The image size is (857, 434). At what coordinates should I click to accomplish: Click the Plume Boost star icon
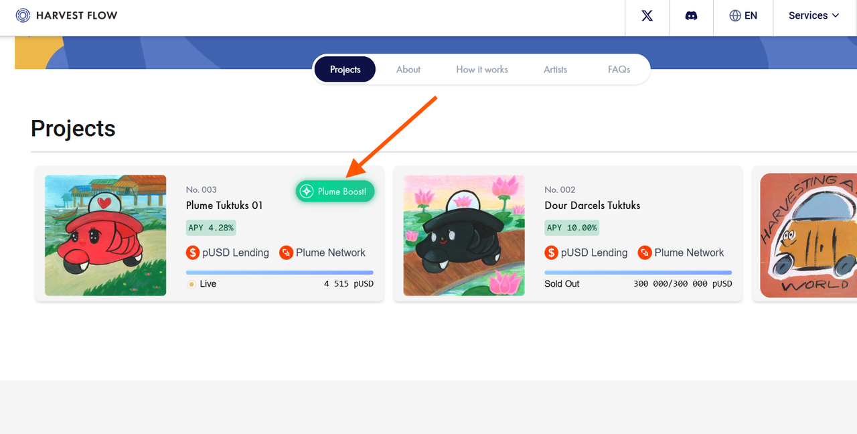click(x=307, y=192)
